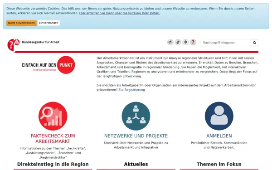
Task: Open help via question mark icon
Action: [x=193, y=42]
